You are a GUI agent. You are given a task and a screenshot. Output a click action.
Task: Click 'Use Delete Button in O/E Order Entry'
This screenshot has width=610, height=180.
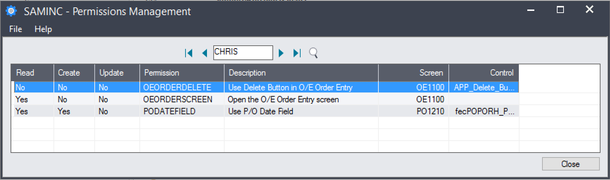click(290, 87)
